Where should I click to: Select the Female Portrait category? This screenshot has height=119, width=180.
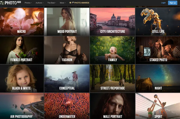(x=22, y=50)
